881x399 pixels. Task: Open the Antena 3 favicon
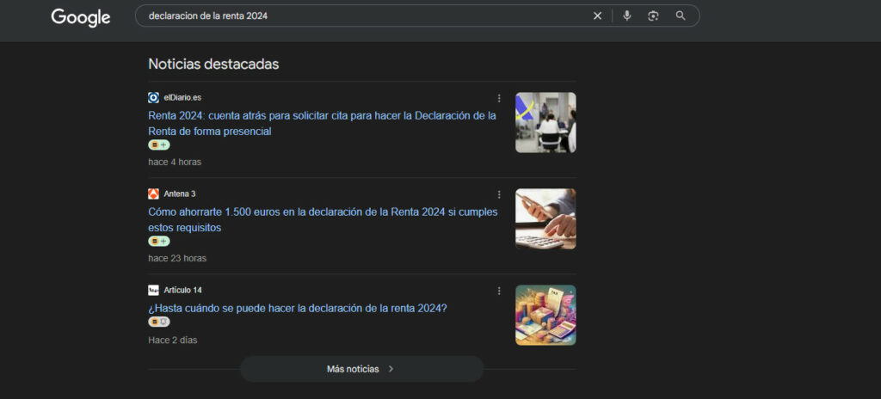[153, 193]
